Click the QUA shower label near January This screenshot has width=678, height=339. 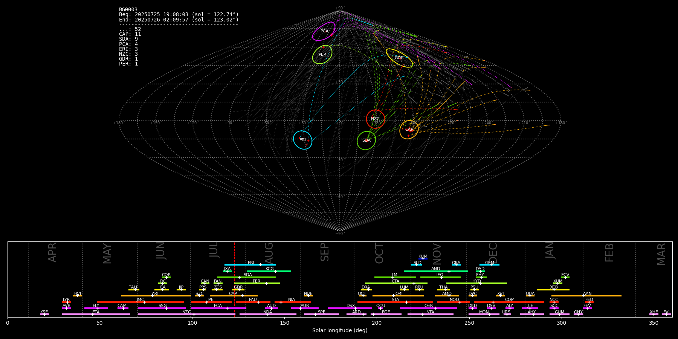pos(530,293)
